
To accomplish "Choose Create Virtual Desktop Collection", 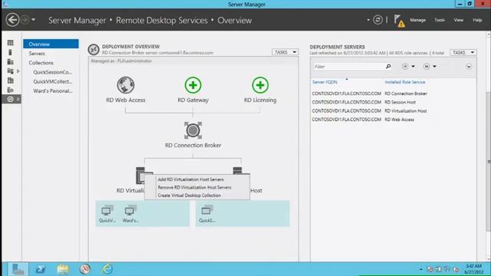I will [x=189, y=195].
